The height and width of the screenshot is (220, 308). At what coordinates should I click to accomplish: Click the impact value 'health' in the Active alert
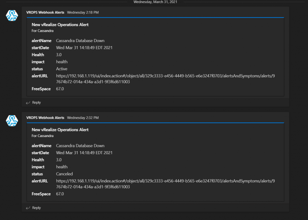[x=62, y=62]
